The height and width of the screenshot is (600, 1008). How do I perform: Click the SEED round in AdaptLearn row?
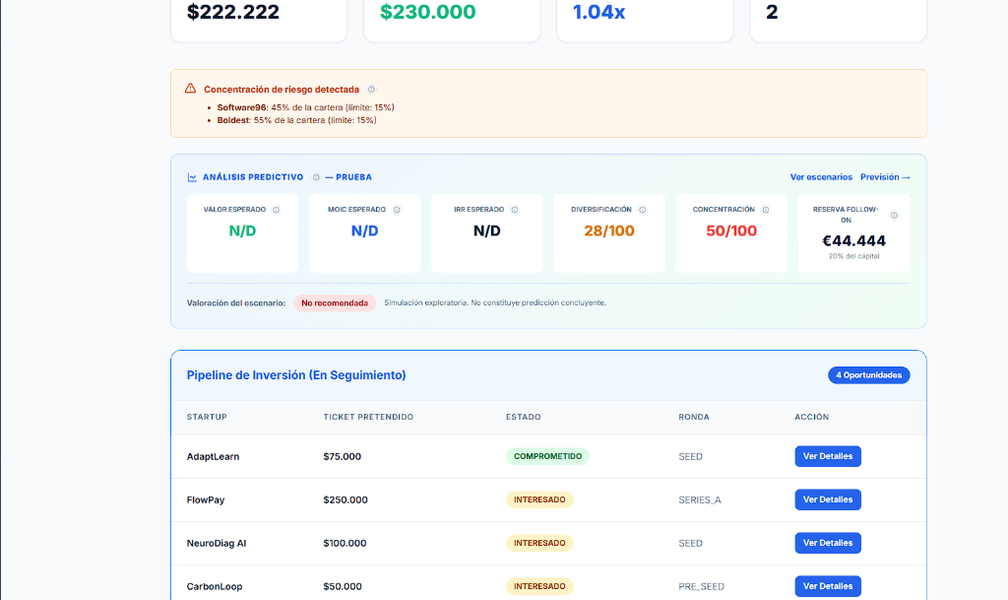690,456
